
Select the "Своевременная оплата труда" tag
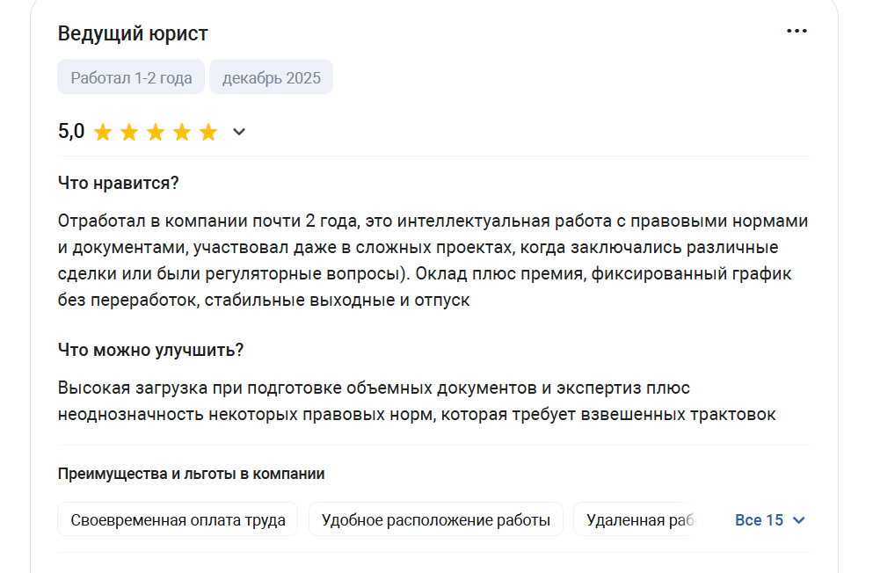tap(178, 519)
